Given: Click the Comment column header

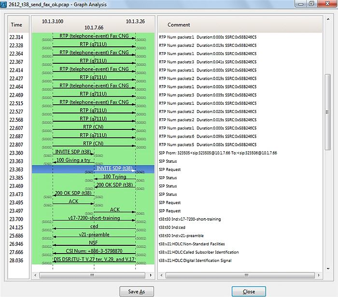Looking at the screenshot, I should [x=179, y=25].
